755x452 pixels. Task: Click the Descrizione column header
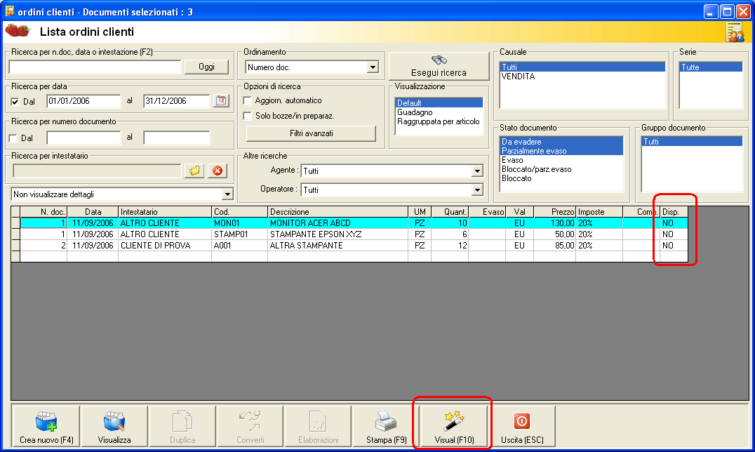pos(338,212)
